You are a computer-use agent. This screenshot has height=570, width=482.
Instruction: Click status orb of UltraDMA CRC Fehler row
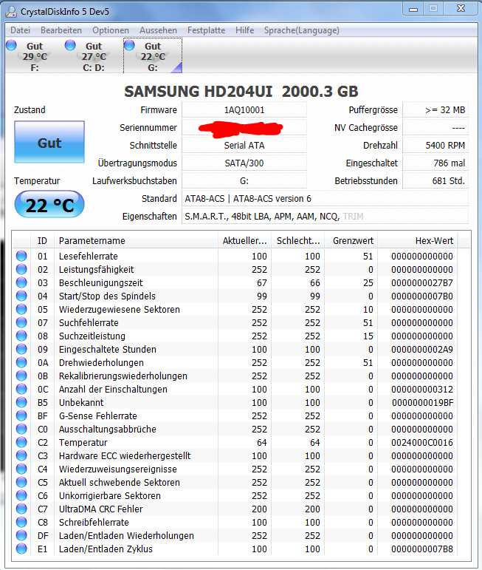point(21,509)
